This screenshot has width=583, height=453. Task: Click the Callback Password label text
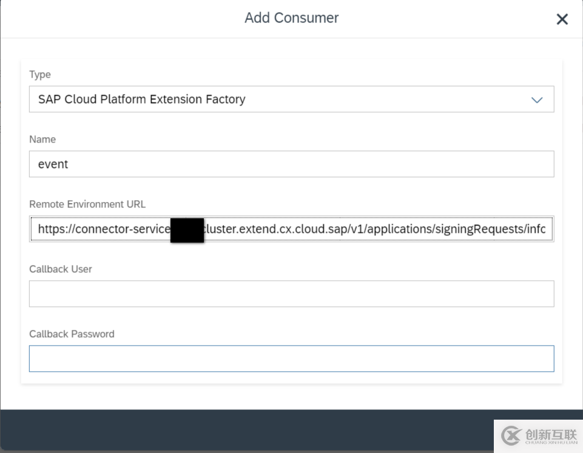72,334
